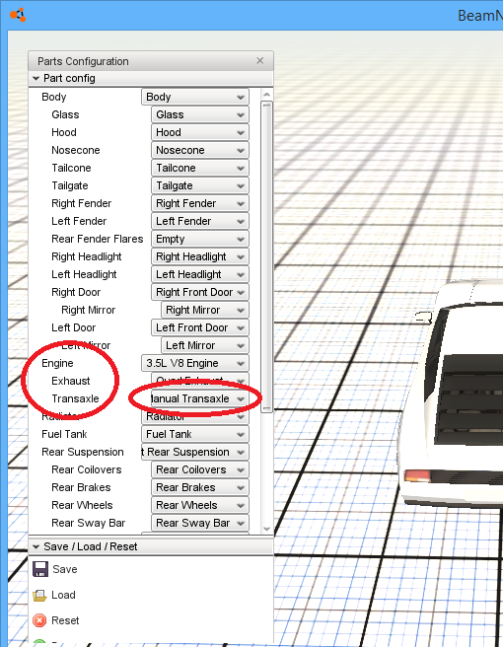
Task: Click the Left Door row label
Action: pyautogui.click(x=73, y=327)
